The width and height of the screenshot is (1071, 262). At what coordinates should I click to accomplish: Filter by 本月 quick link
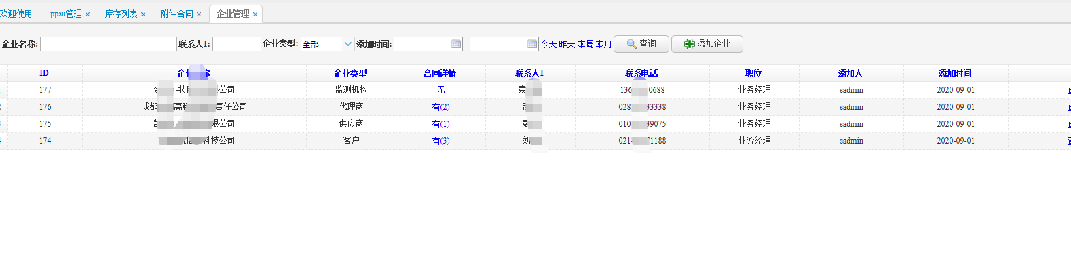click(603, 44)
